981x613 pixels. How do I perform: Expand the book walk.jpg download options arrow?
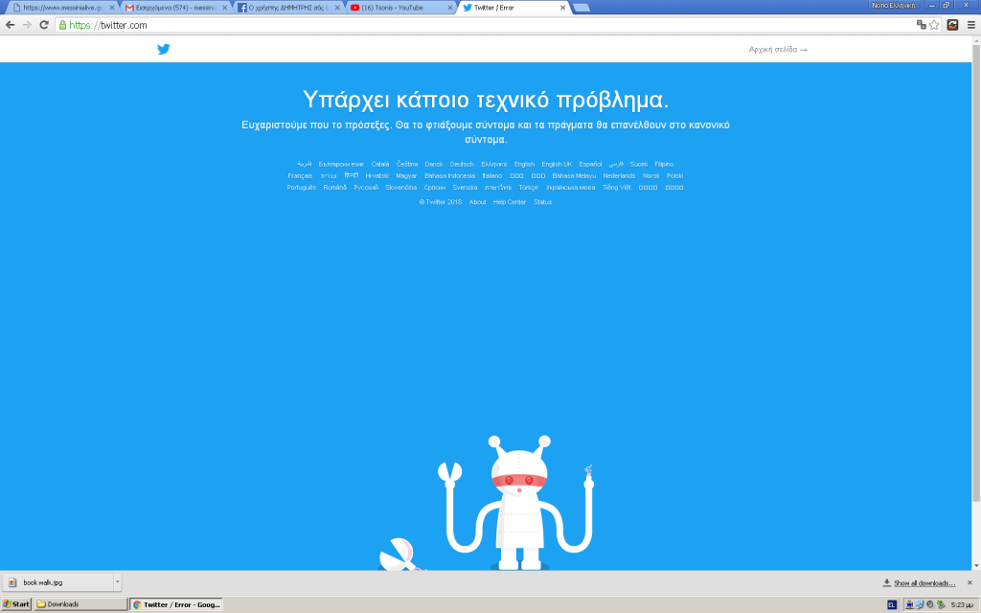tap(117, 582)
